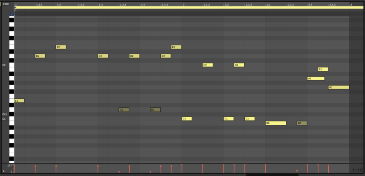The width and height of the screenshot is (365, 176).
Task: Click the C#1 key on piano keyboard
Action: 12,114
